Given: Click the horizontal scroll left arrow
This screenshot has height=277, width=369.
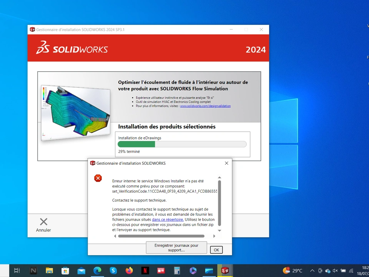Looking at the screenshot, I should pyautogui.click(x=115, y=236).
